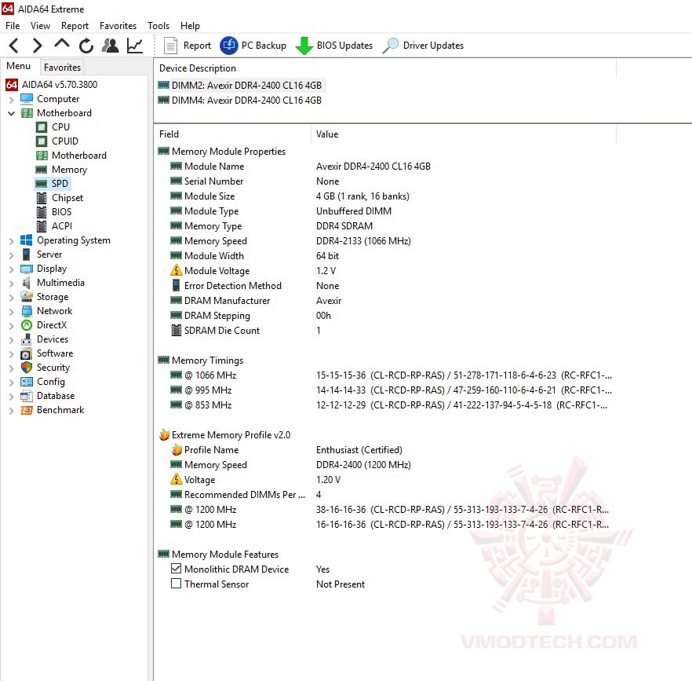Select DIMM2 Avexir DDR4-2400 device
Viewport: 692px width, 681px height.
coord(241,86)
